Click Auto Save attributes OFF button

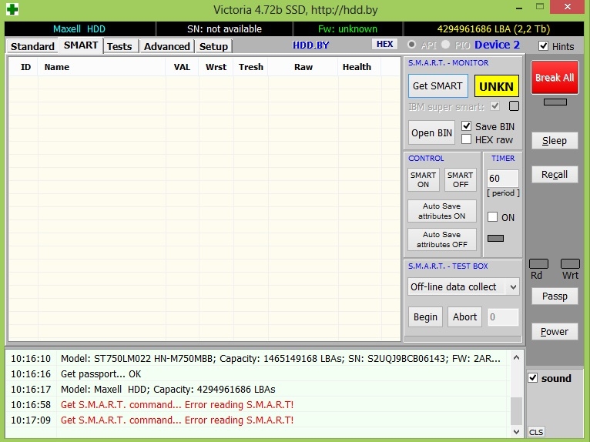[x=442, y=239]
